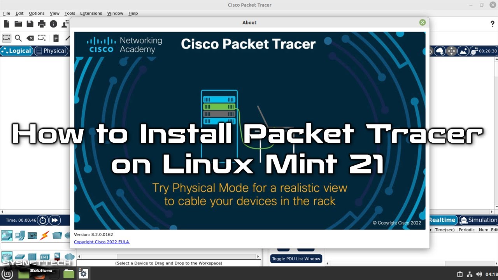
Task: Create a new file using toolbar icon
Action: click(7, 24)
